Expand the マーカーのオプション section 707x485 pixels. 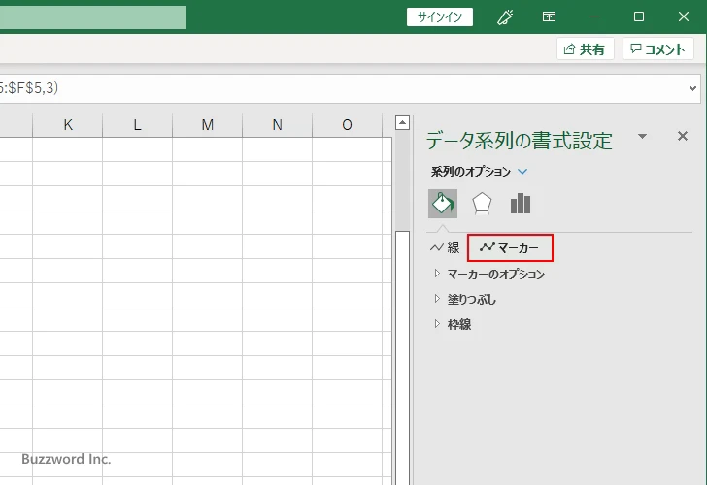click(x=495, y=275)
